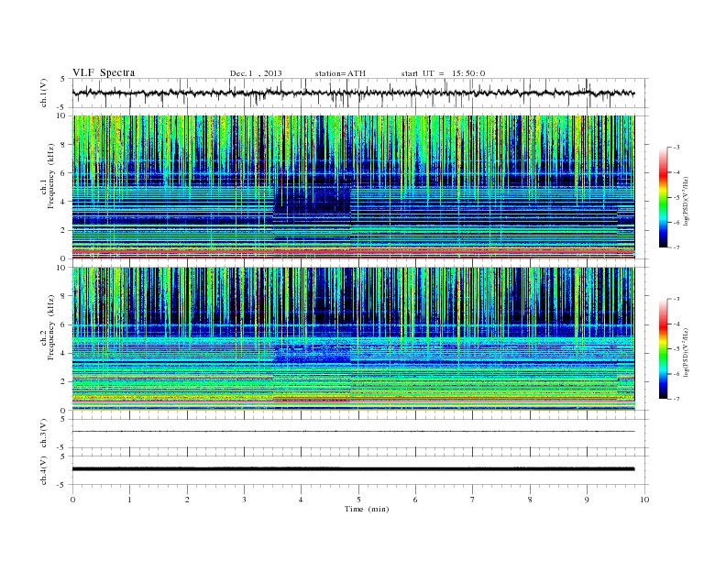
Task: Click the '6' kHz tick on ch.1 spectrogram
Action: tap(63, 173)
